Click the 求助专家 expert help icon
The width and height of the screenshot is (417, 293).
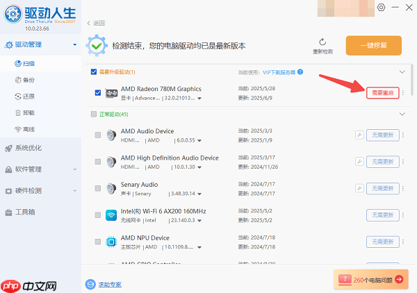pyautogui.click(x=90, y=284)
